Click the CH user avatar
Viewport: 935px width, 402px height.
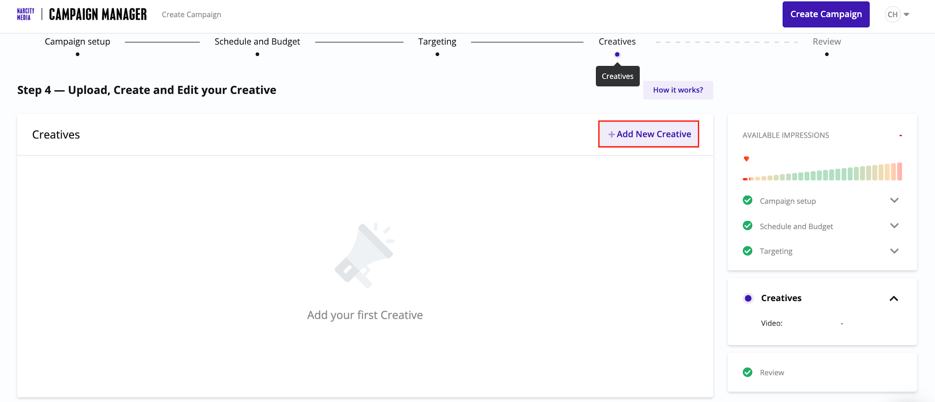click(892, 15)
